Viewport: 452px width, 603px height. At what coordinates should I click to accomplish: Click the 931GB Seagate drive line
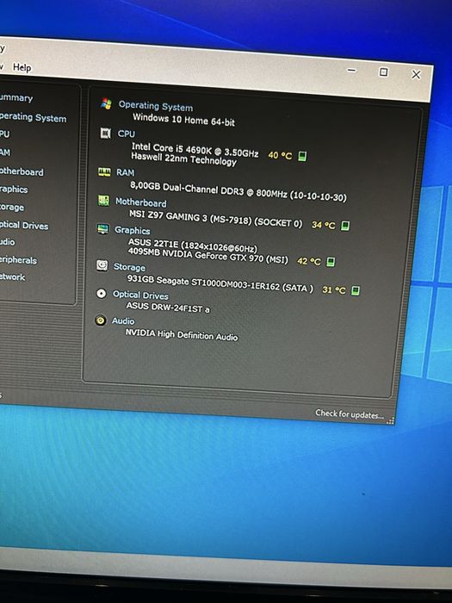[220, 284]
